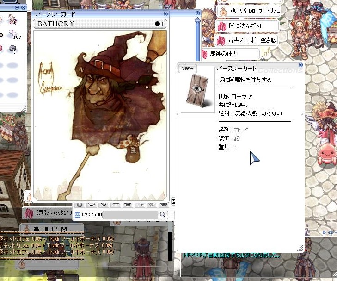This screenshot has width=337, height=281.
Task: Open the buying shop 魔神の体力
Action: coord(230,54)
